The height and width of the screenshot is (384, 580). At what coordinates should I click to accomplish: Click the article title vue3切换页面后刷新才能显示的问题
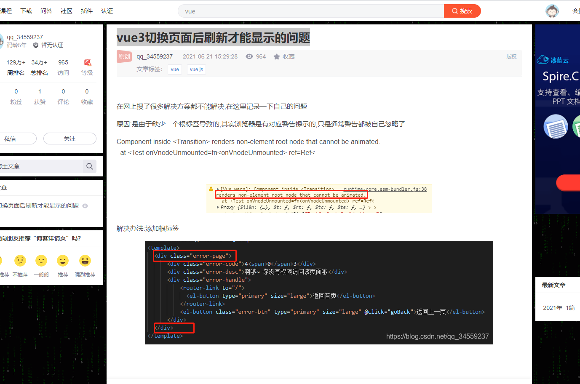coord(213,37)
